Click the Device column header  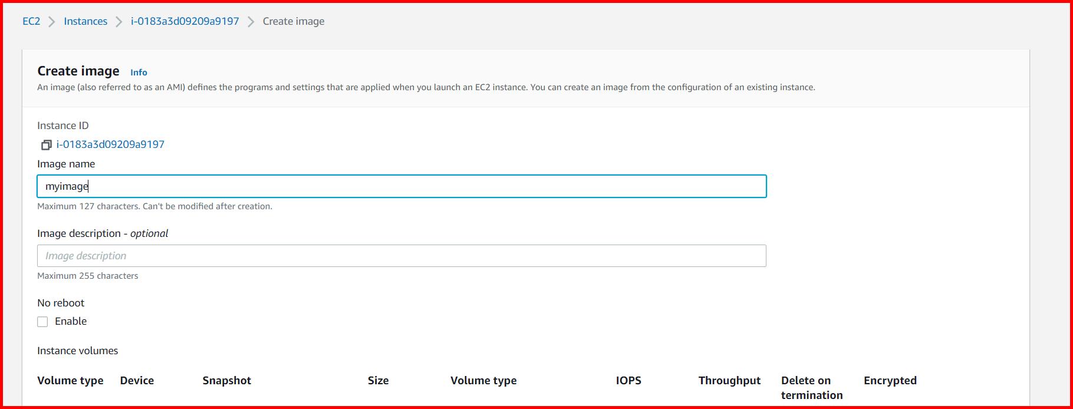[x=137, y=381]
